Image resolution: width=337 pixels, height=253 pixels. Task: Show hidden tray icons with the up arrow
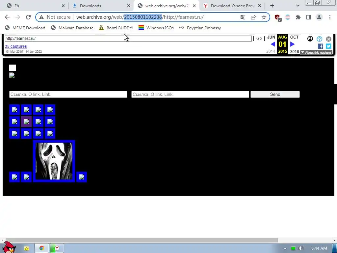point(285,248)
